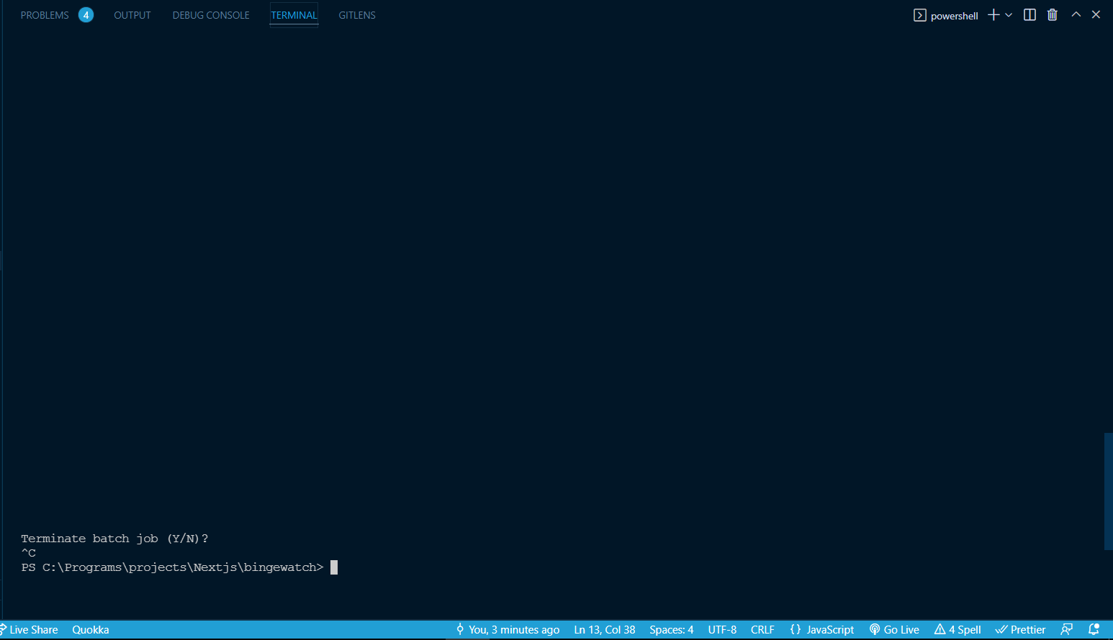Click the powershell shell icon in the panel
Image resolution: width=1113 pixels, height=640 pixels.
pyautogui.click(x=920, y=14)
